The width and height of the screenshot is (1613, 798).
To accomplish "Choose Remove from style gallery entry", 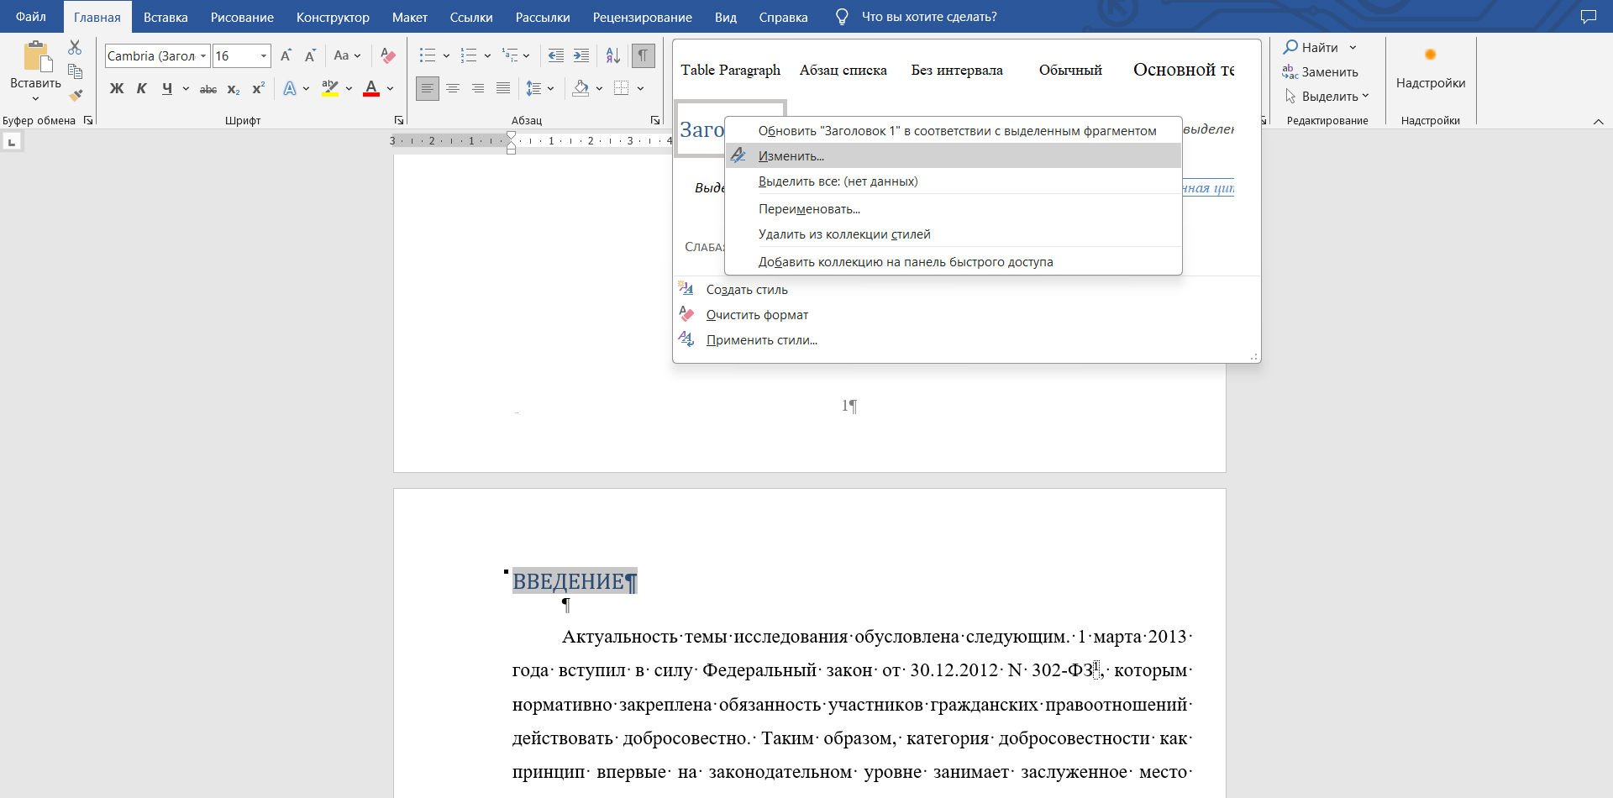I will pyautogui.click(x=954, y=234).
